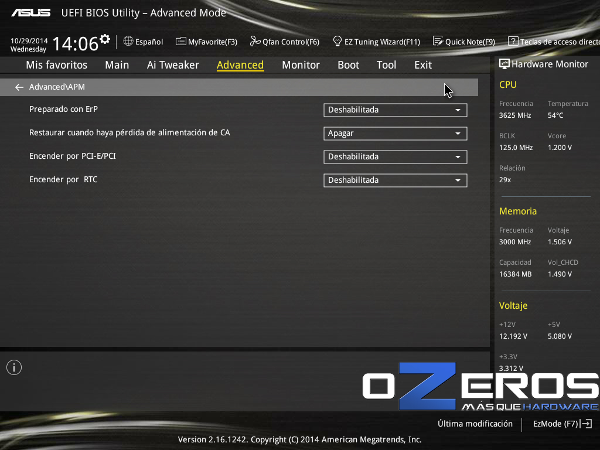Click the EZ Tuning Wizard bulb icon
Screen dimensions: 600x450
point(337,41)
